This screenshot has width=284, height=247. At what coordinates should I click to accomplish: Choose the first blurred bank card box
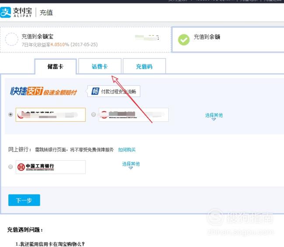click(x=51, y=115)
